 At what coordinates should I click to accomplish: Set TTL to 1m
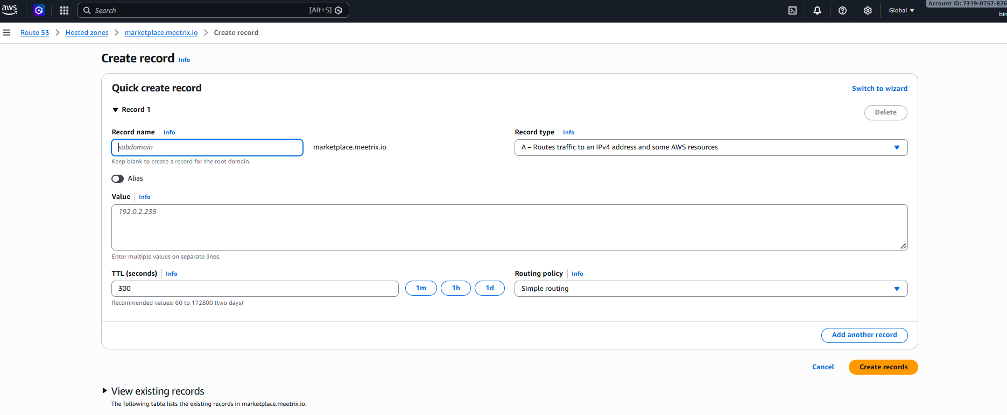pyautogui.click(x=421, y=288)
